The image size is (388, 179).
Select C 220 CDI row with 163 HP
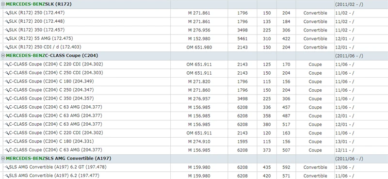194,133
